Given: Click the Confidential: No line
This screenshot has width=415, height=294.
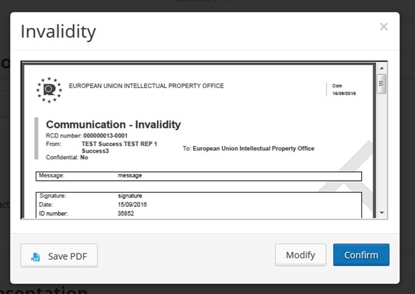Looking at the screenshot, I should click(67, 157).
